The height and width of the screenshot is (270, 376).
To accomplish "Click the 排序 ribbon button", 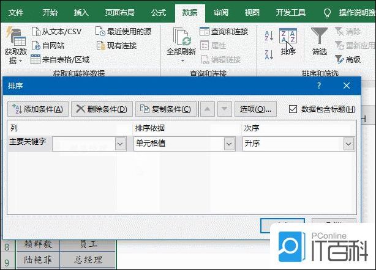I will [288, 42].
